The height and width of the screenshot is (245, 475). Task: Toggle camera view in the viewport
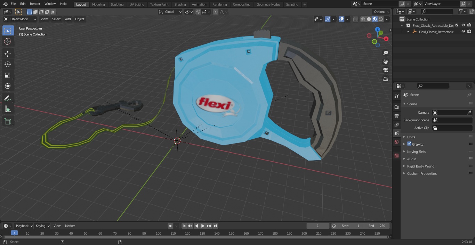pyautogui.click(x=385, y=70)
